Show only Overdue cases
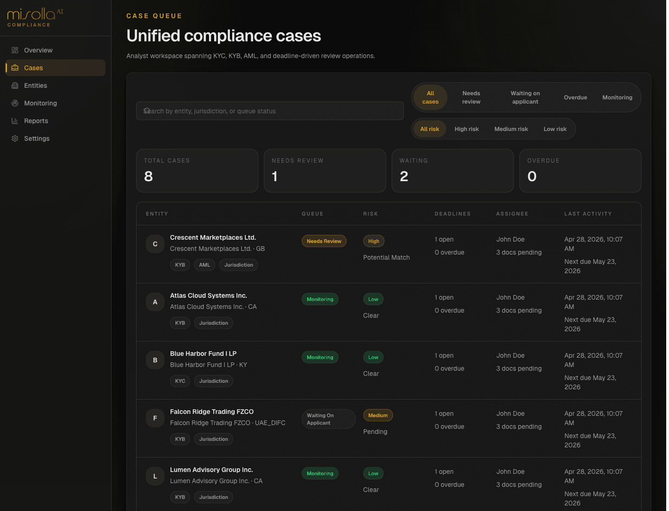 click(575, 98)
